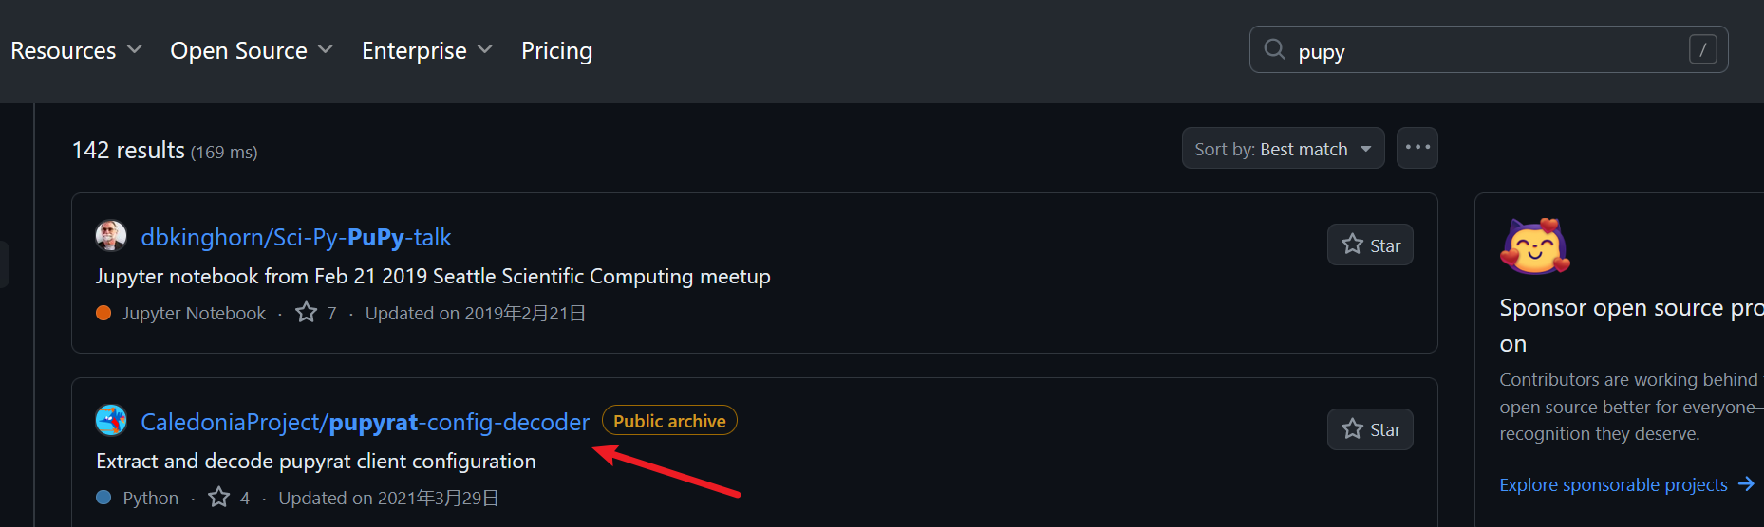
Task: Open CaledoniaProject avatar icon
Action: point(111,420)
